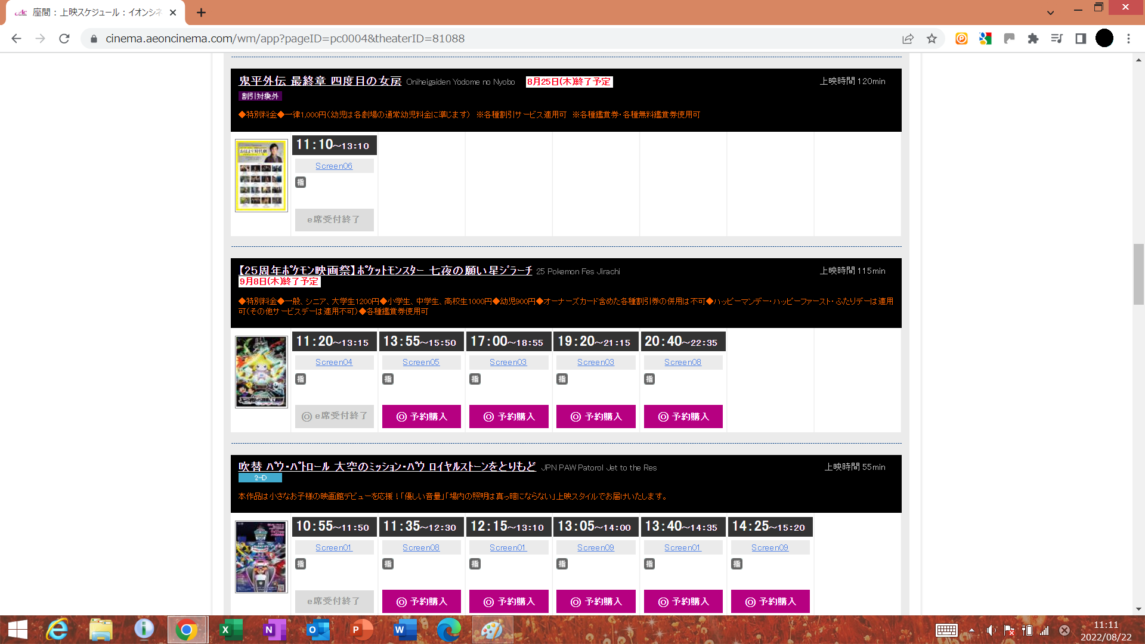Open Excel from the taskbar
Screen dimensions: 1145x644
tap(231, 630)
